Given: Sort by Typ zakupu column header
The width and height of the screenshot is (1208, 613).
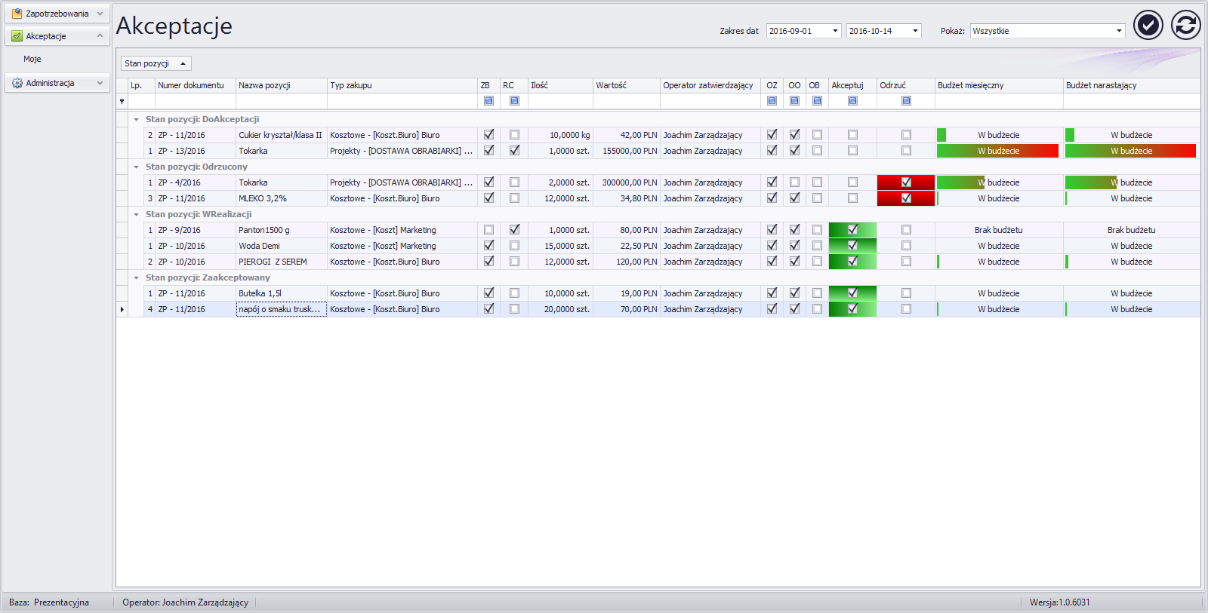Looking at the screenshot, I should 402,85.
